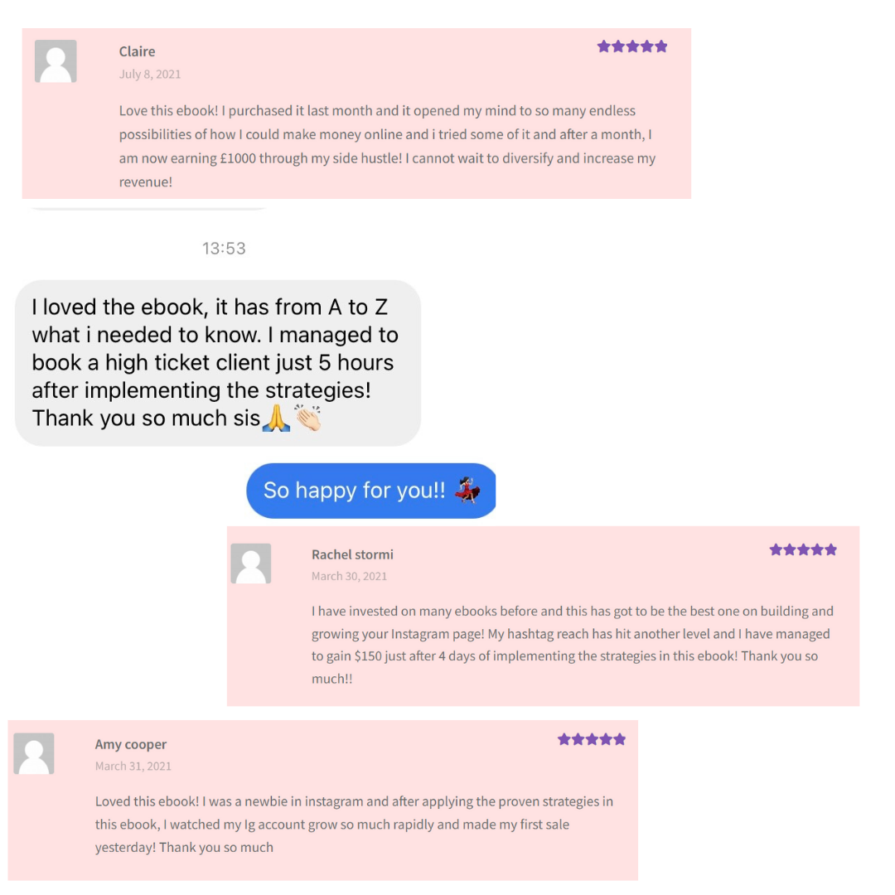Click Claire's review text about earning £1000
Viewport: 895px width, 895px height.
387,146
